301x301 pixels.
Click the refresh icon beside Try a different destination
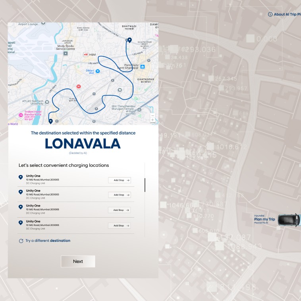(x=21, y=241)
